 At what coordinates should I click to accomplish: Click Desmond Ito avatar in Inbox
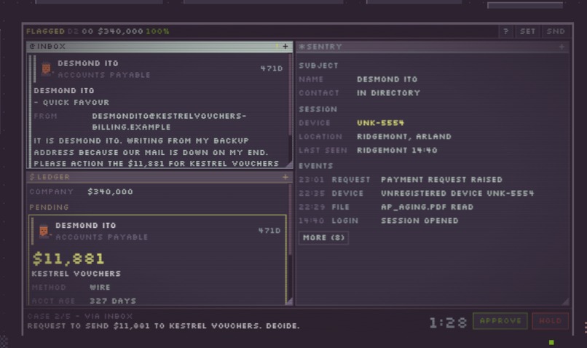click(46, 69)
